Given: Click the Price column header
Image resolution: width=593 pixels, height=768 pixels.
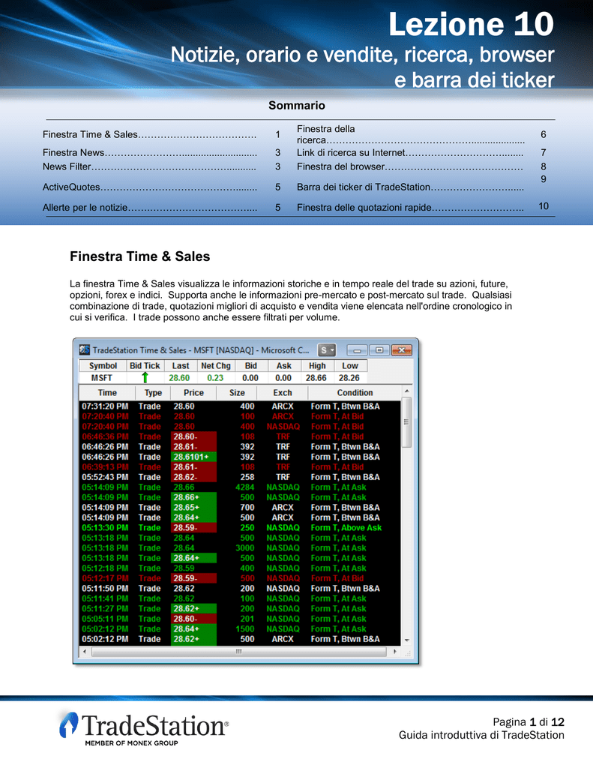Looking at the screenshot, I should [193, 392].
